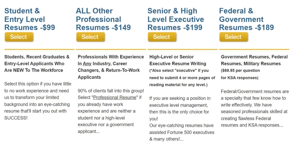Click the note about submitting 4 or more pages
The width and height of the screenshot is (293, 144).
tap(182, 78)
